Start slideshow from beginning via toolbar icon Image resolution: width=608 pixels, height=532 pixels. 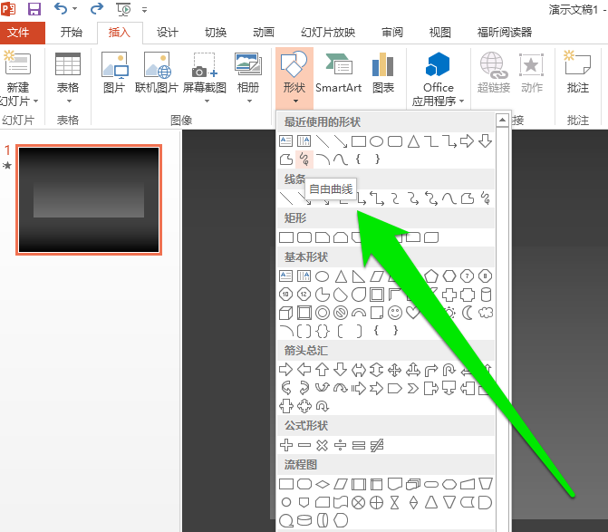(123, 9)
